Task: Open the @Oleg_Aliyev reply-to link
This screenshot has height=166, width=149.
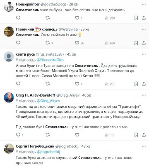Action: (48, 101)
